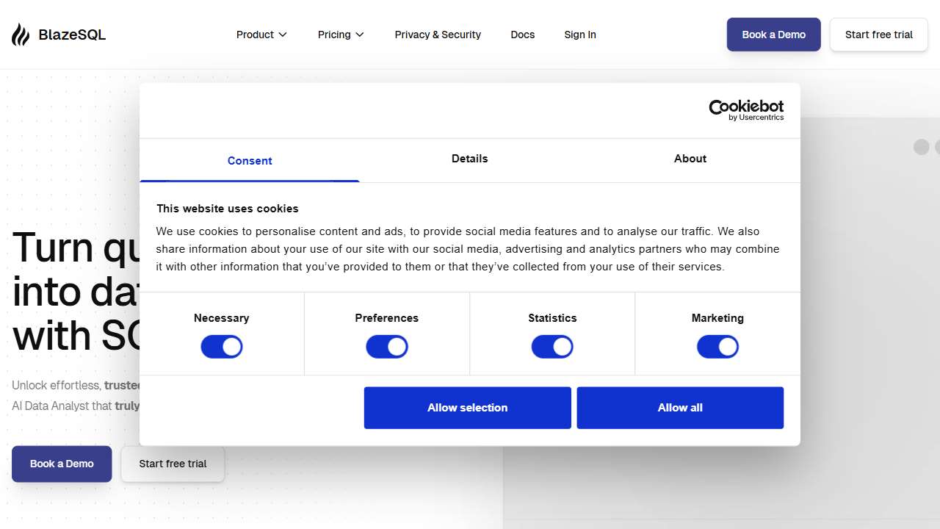This screenshot has height=529, width=940.
Task: Go to the Docs link
Action: 523,35
